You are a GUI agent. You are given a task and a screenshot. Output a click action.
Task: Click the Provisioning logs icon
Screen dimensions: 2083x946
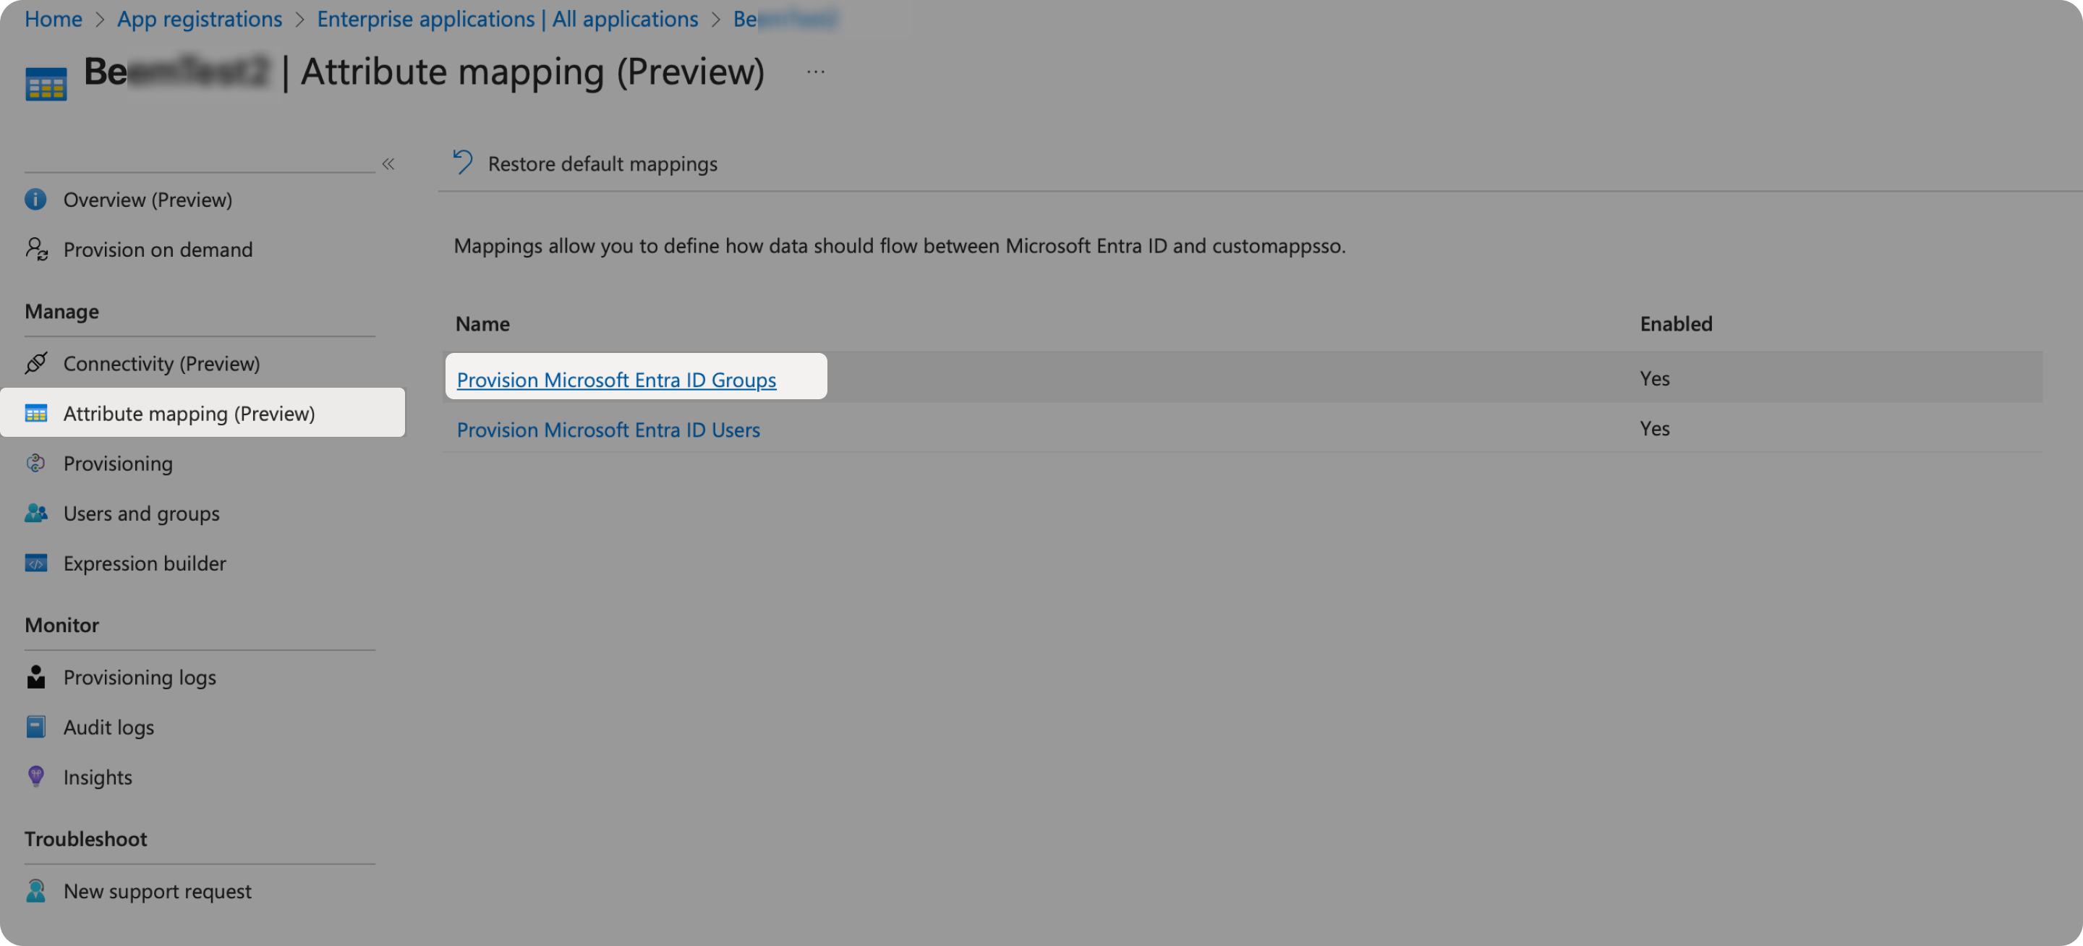pyautogui.click(x=35, y=677)
